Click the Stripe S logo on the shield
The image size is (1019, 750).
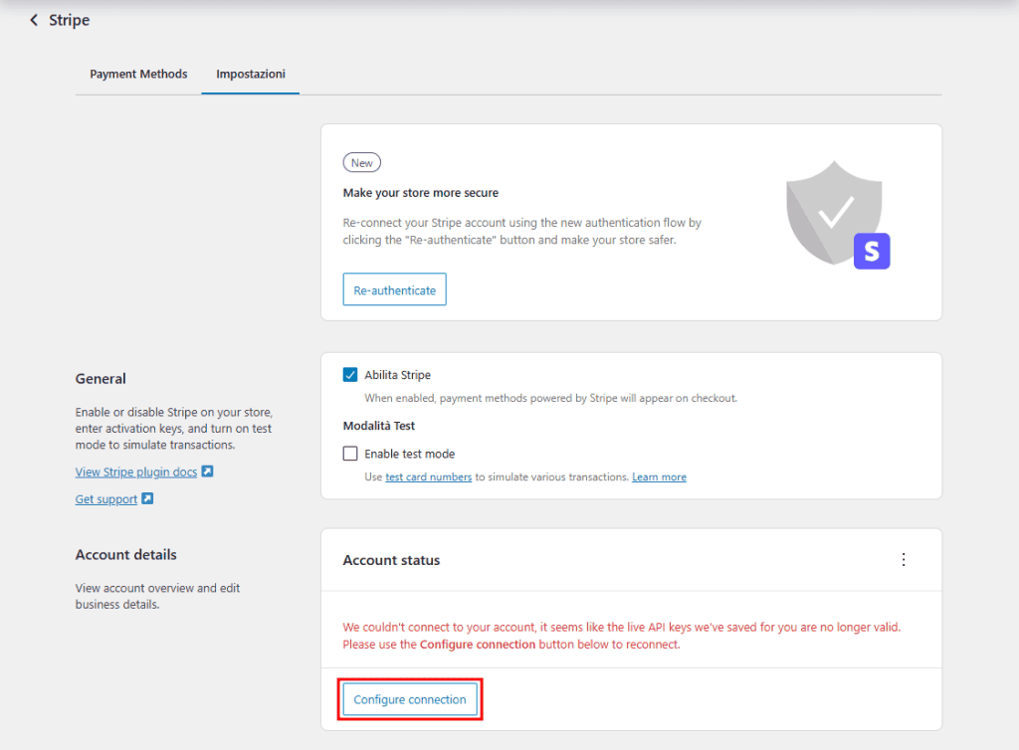click(x=872, y=252)
